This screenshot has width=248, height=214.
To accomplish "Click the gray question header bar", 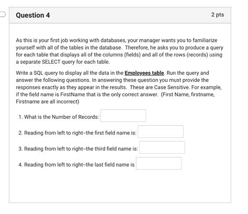I will click(x=120, y=15).
